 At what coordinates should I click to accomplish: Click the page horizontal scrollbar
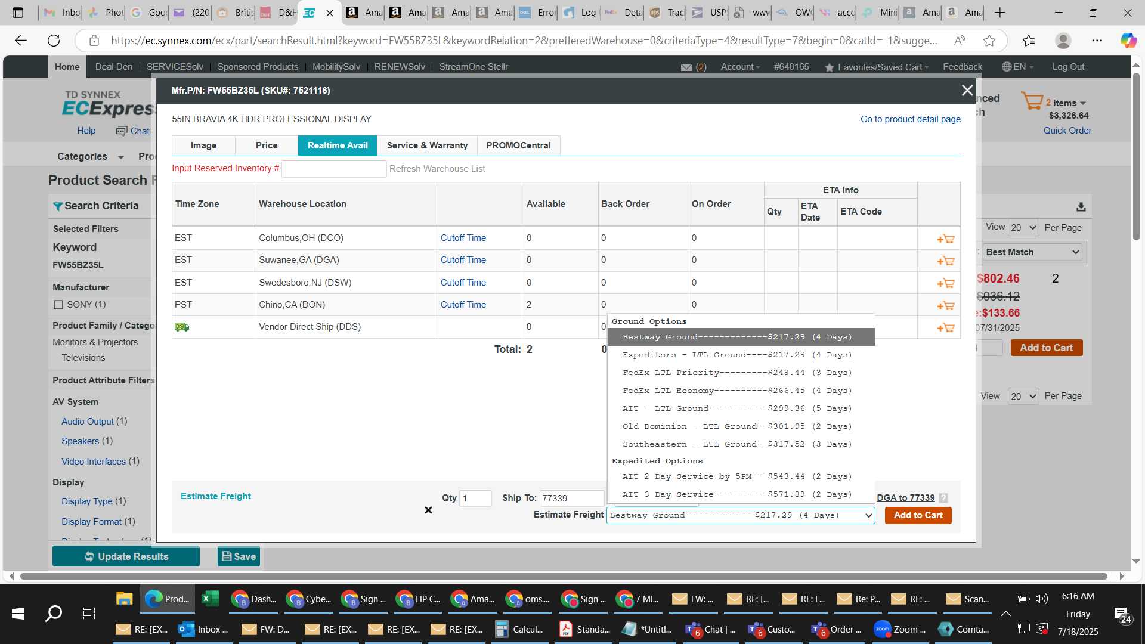click(564, 577)
